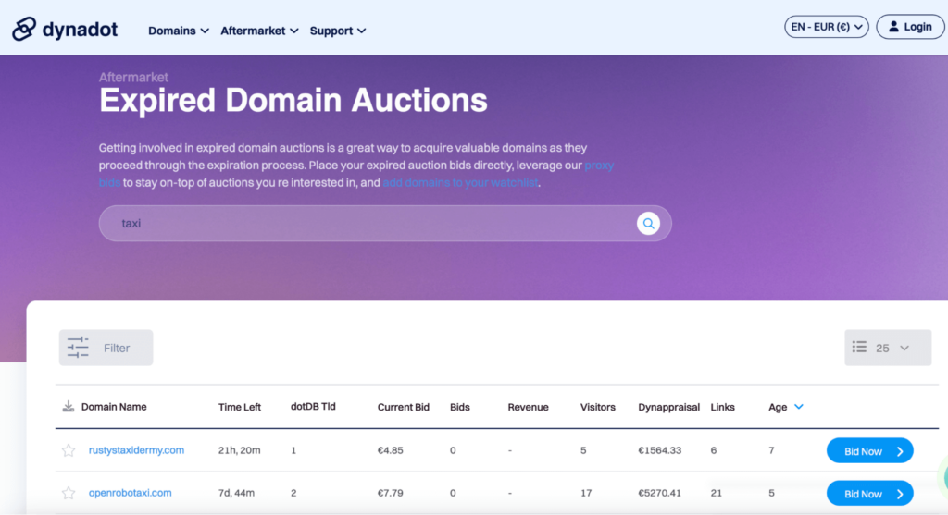948x515 pixels.
Task: Click €5270.41 appraisal value
Action: coord(659,493)
